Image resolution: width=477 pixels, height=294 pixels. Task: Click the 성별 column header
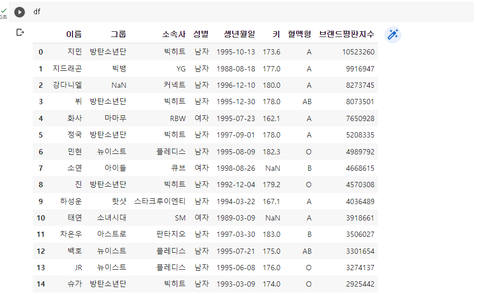pos(201,34)
